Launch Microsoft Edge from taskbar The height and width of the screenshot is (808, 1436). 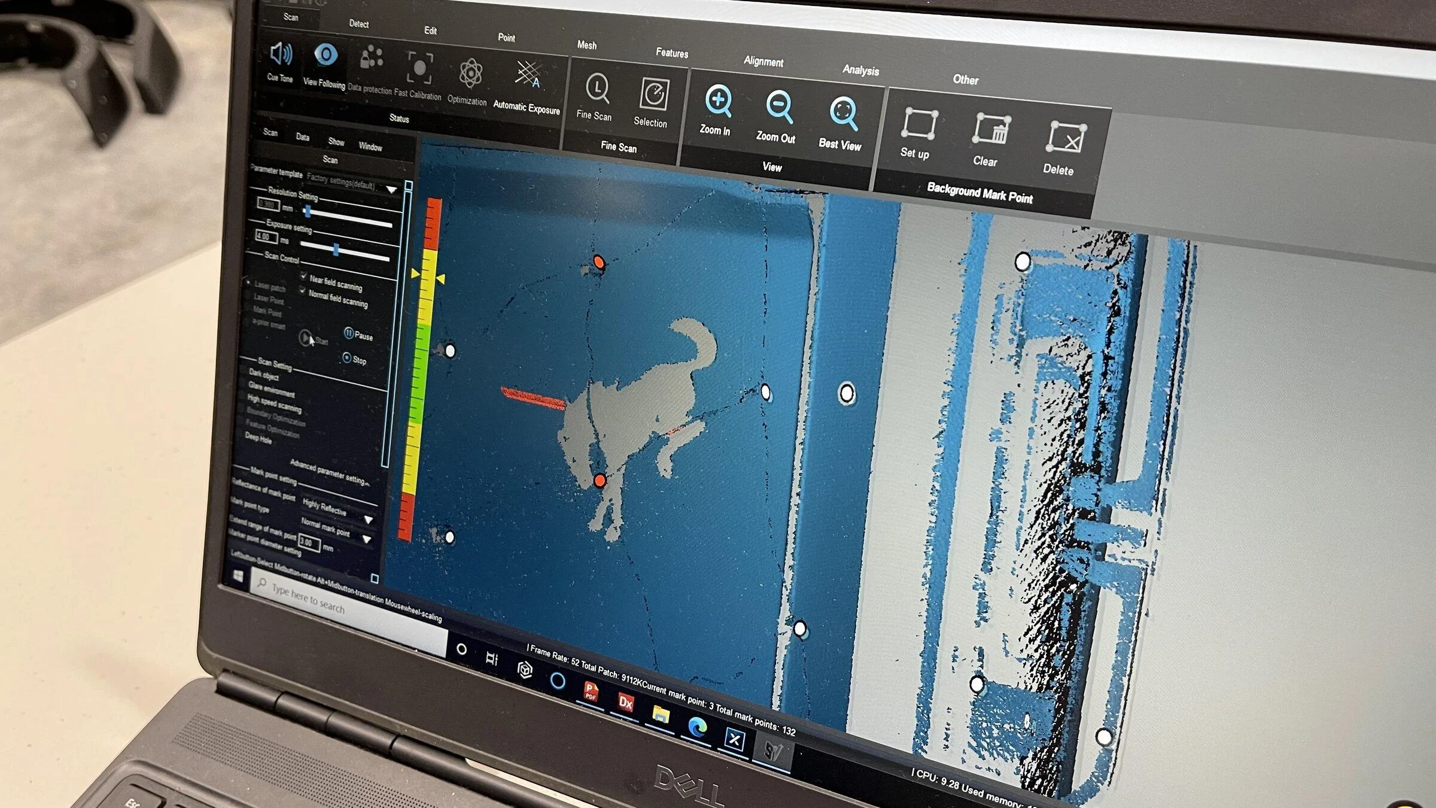click(x=696, y=727)
